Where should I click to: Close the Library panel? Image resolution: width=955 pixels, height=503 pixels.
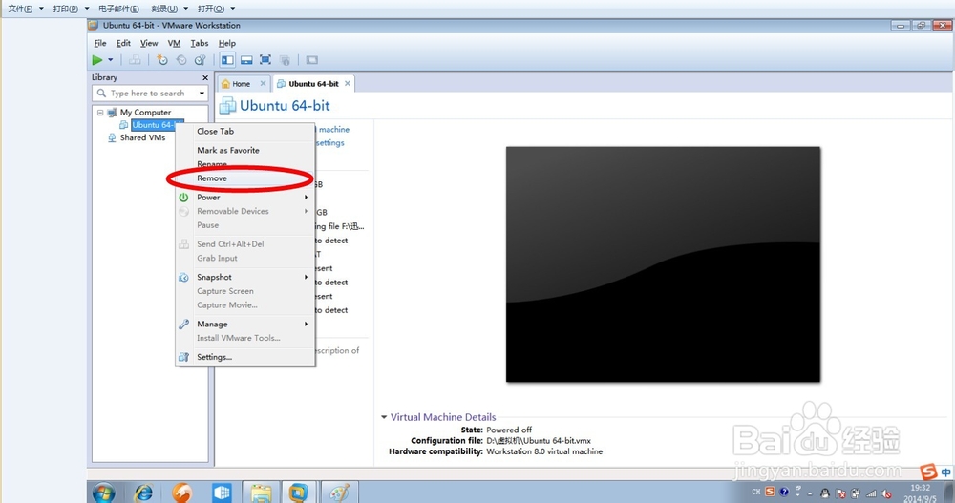(205, 78)
